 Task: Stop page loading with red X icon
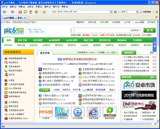tap(20, 12)
